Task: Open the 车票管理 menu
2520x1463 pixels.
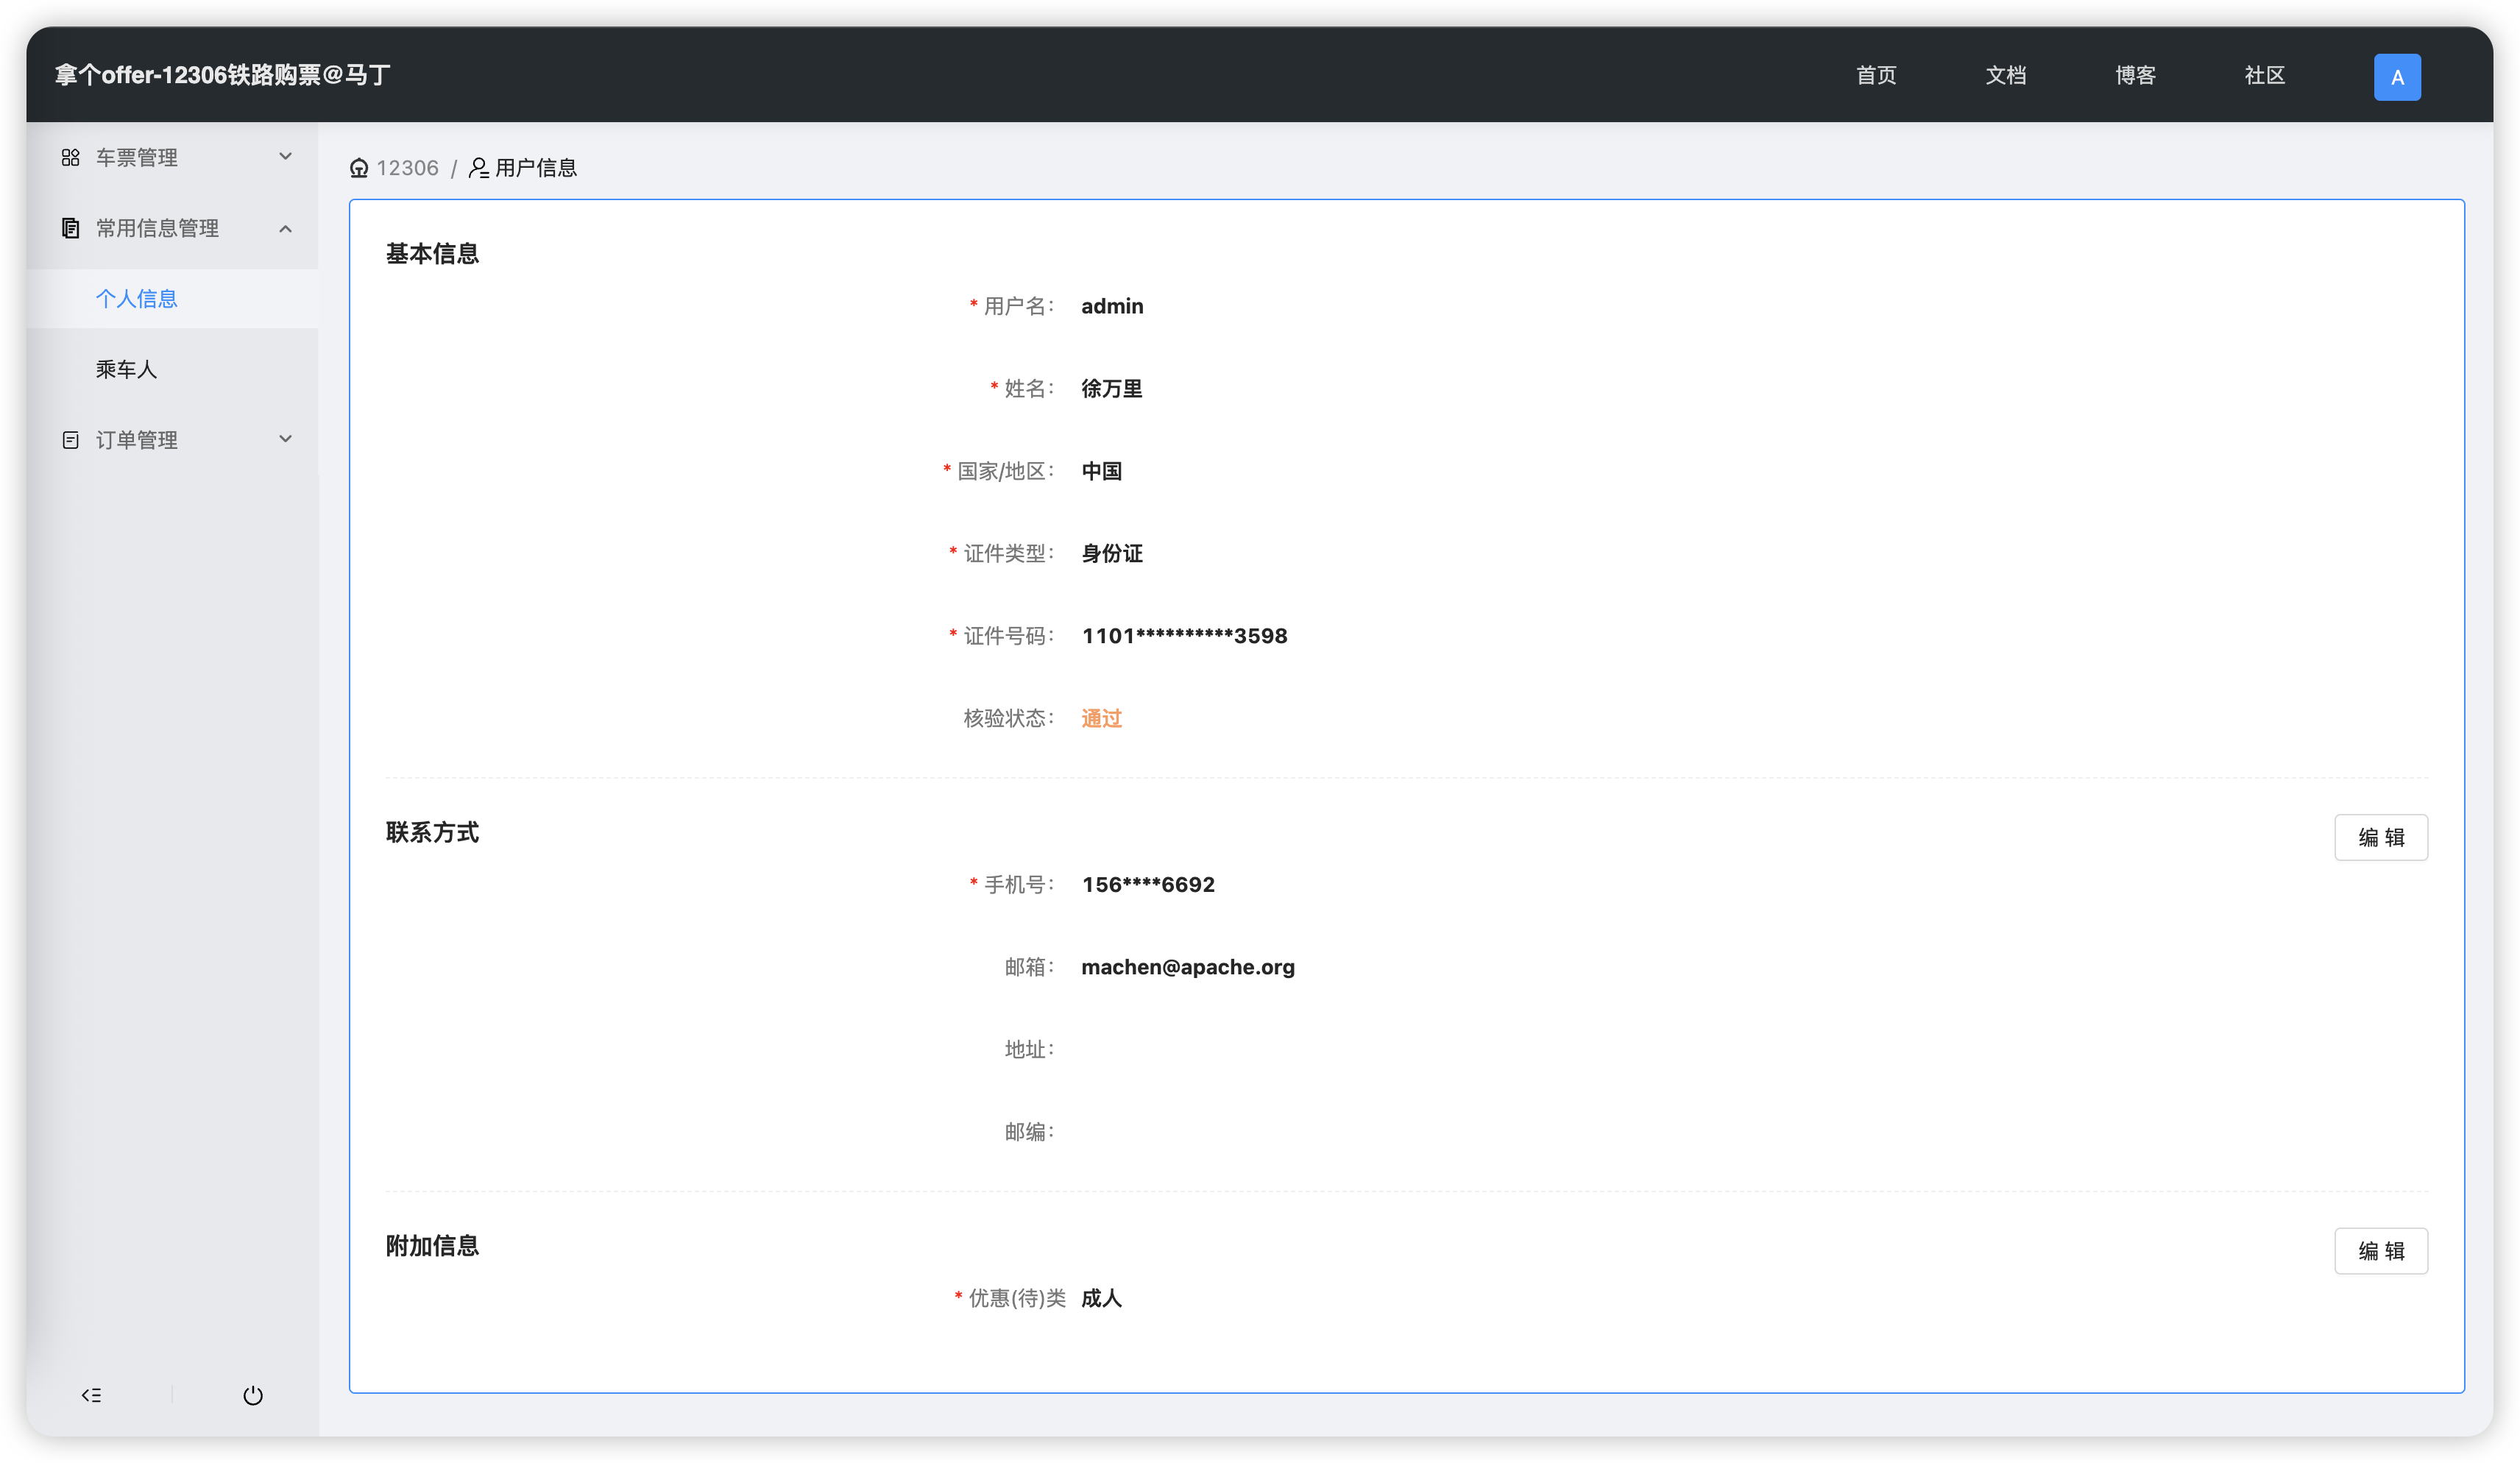Action: coord(172,157)
